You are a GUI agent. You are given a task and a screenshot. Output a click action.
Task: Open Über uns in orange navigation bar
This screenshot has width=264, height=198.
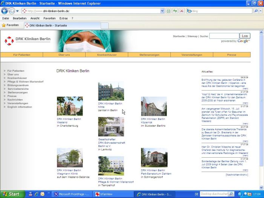click(64, 55)
